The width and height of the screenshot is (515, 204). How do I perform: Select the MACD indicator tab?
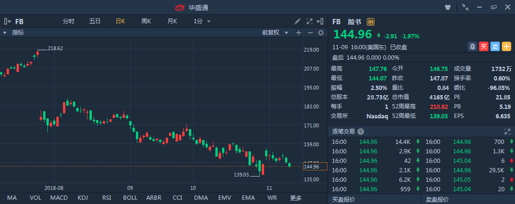pos(59,198)
